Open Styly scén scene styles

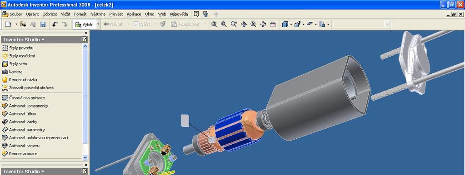[x=15, y=64]
